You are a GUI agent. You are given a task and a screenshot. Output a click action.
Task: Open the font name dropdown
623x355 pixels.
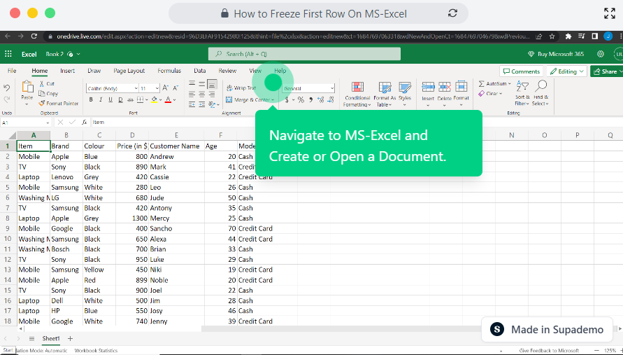136,88
